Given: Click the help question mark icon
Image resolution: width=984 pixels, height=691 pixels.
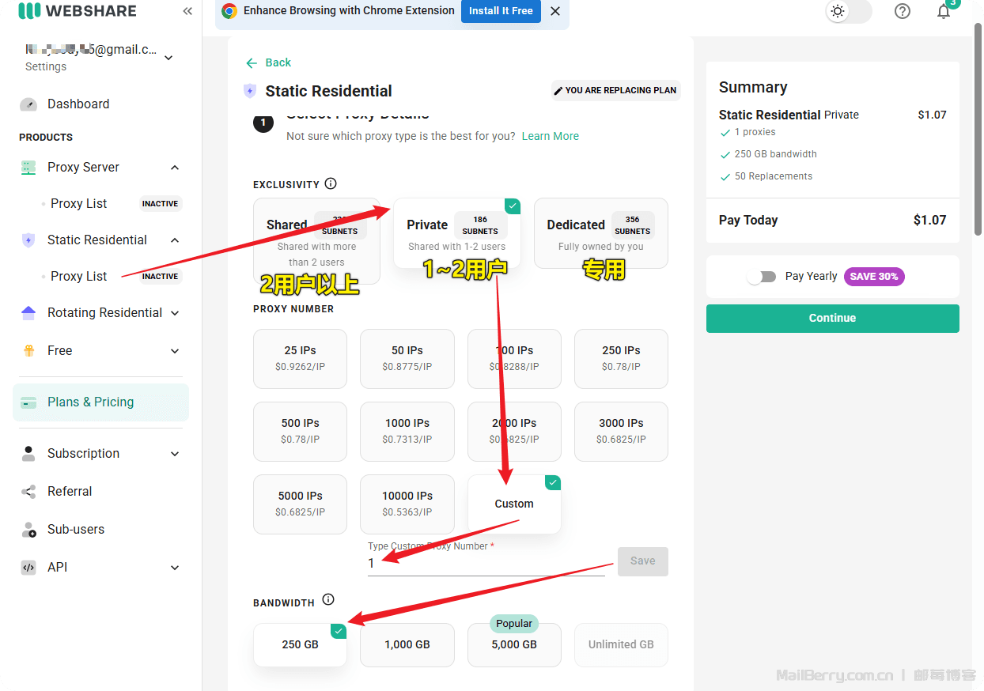Looking at the screenshot, I should coord(902,11).
